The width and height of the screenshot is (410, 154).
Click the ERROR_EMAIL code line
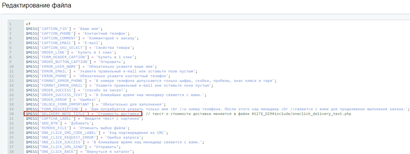(112, 71)
